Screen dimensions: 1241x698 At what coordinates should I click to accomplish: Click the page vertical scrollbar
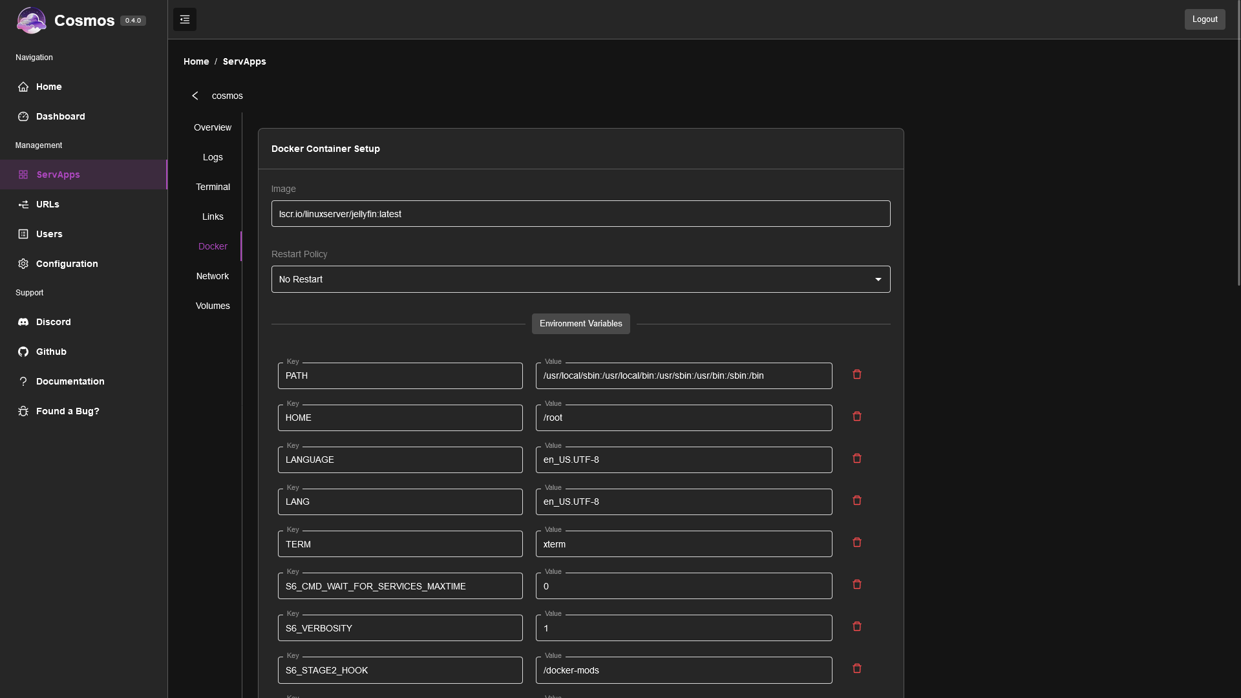click(1238, 142)
